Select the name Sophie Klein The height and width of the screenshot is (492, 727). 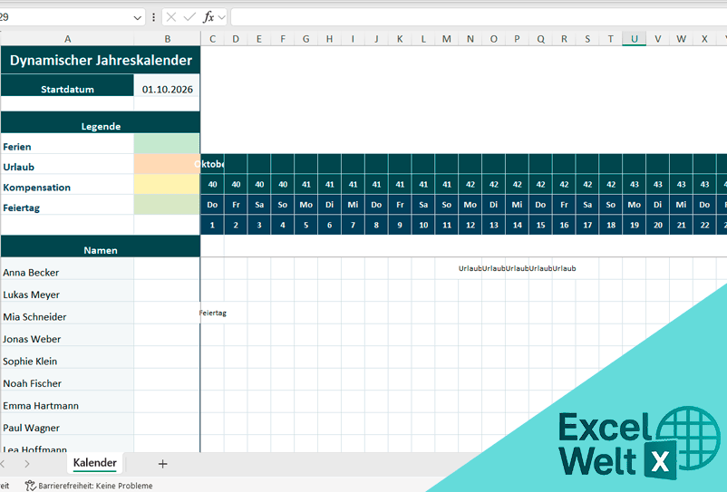(30, 362)
